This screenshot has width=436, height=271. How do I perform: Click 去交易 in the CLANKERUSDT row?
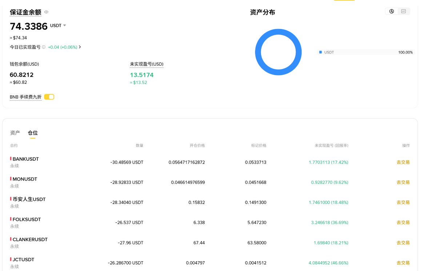[x=403, y=243]
